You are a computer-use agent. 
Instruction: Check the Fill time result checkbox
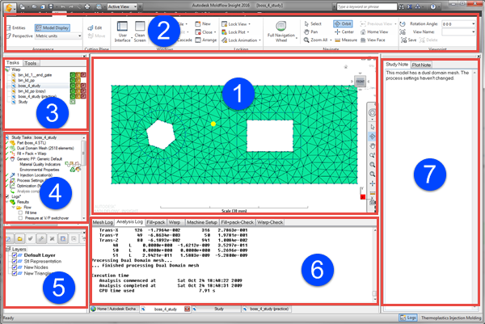pyautogui.click(x=20, y=212)
